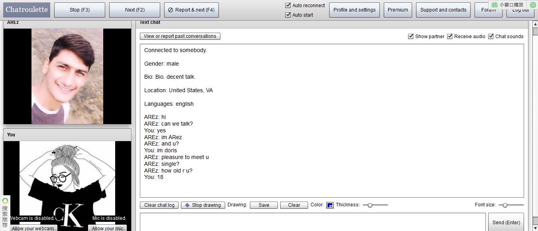Toggle the Show partner checkbox
Screen dimensions: 538x231
(x=411, y=36)
